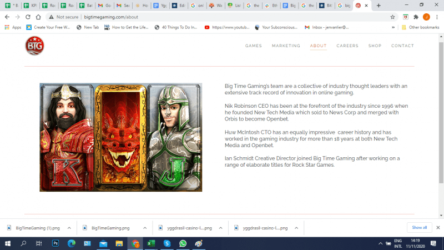Show more bookmarks with the double chevron

(393, 27)
